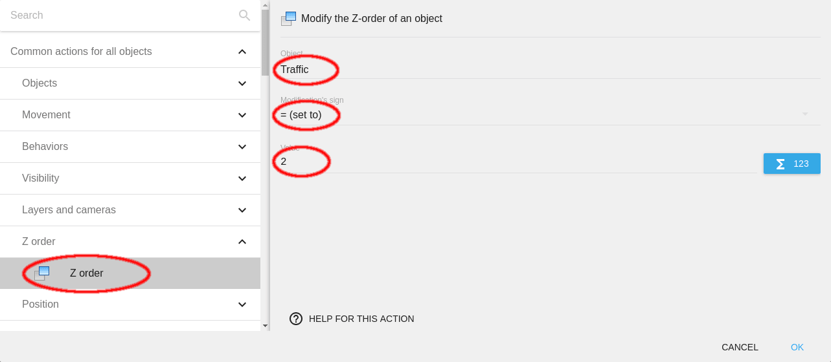The height and width of the screenshot is (362, 831).
Task: Collapse Common actions for all objects
Action: tap(242, 52)
